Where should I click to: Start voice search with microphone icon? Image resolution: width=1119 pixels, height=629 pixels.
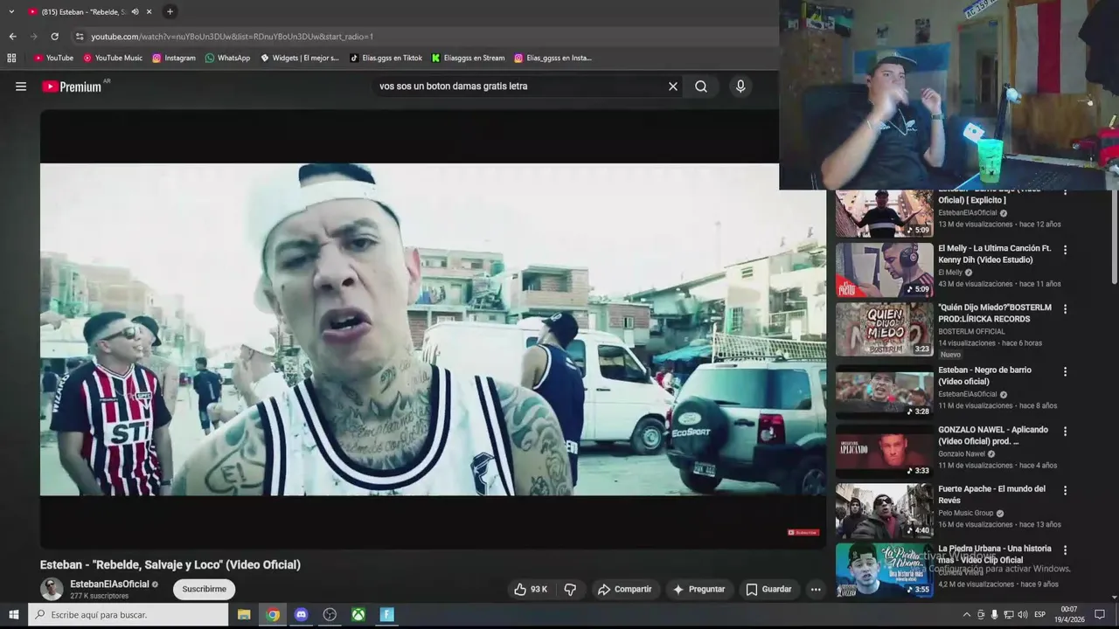(740, 86)
